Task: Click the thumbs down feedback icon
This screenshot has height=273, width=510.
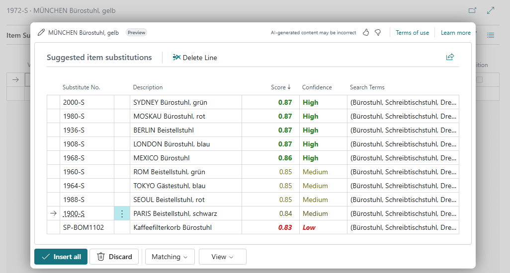Action: click(378, 33)
